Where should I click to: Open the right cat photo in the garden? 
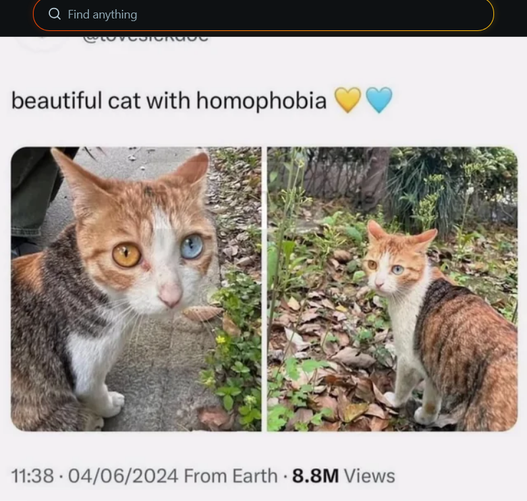(x=392, y=289)
